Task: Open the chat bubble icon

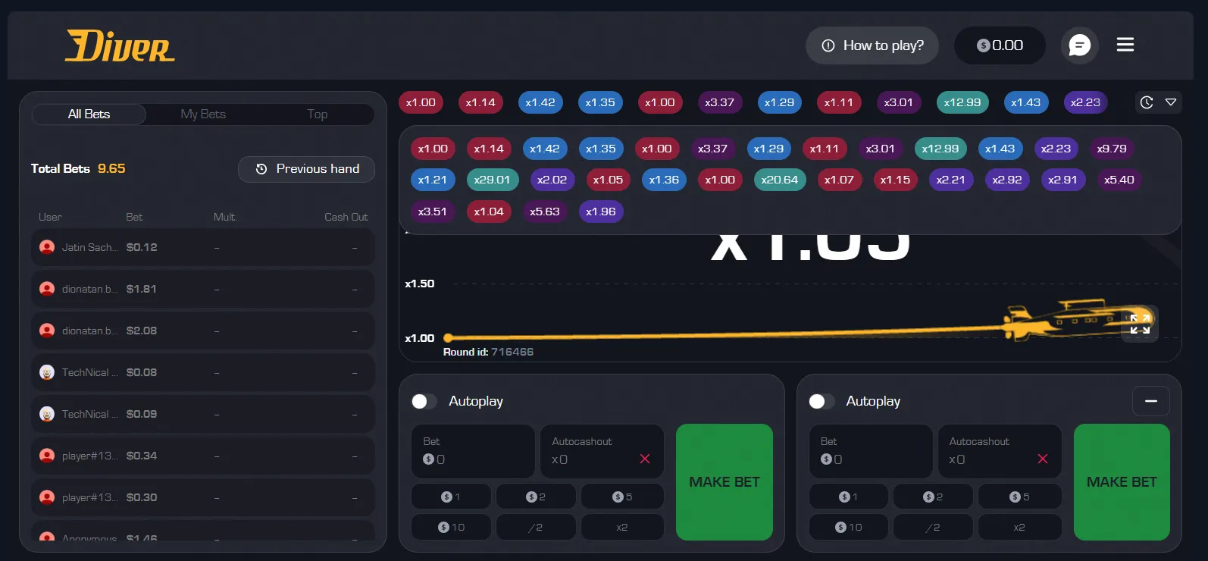Action: (x=1079, y=45)
